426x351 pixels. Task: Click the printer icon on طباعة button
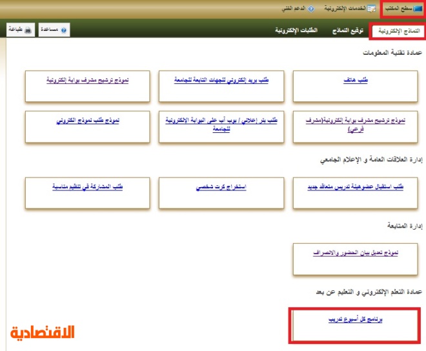point(28,30)
